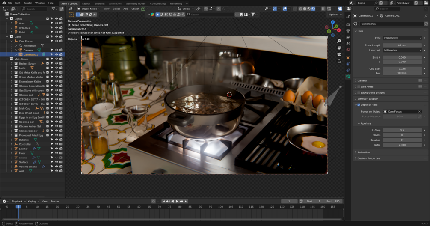Jump to the timeline end frame
The width and height of the screenshot is (430, 226).
click(x=186, y=201)
